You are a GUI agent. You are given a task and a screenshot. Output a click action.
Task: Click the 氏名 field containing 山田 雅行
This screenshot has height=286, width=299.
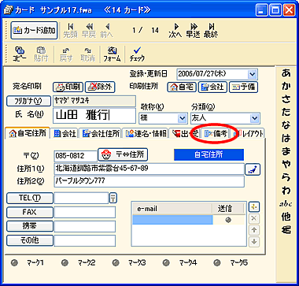point(94,116)
